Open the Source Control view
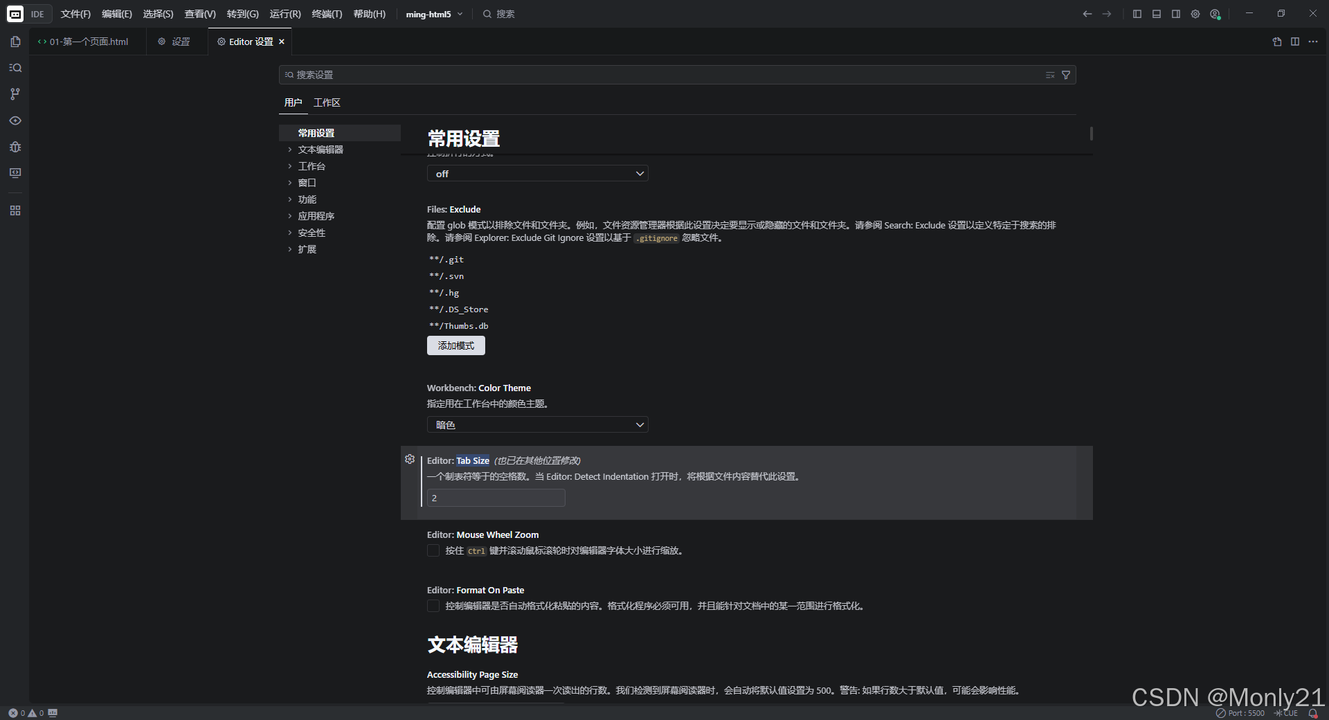The image size is (1329, 720). coord(15,94)
